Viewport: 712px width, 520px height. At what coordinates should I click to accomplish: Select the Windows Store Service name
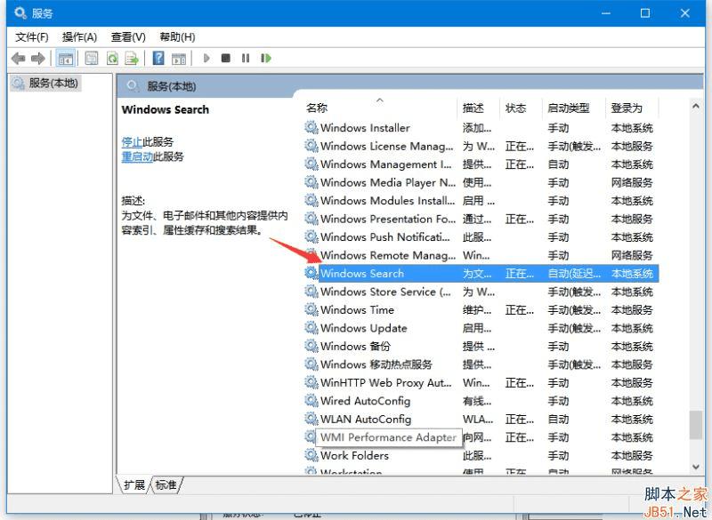click(x=385, y=292)
